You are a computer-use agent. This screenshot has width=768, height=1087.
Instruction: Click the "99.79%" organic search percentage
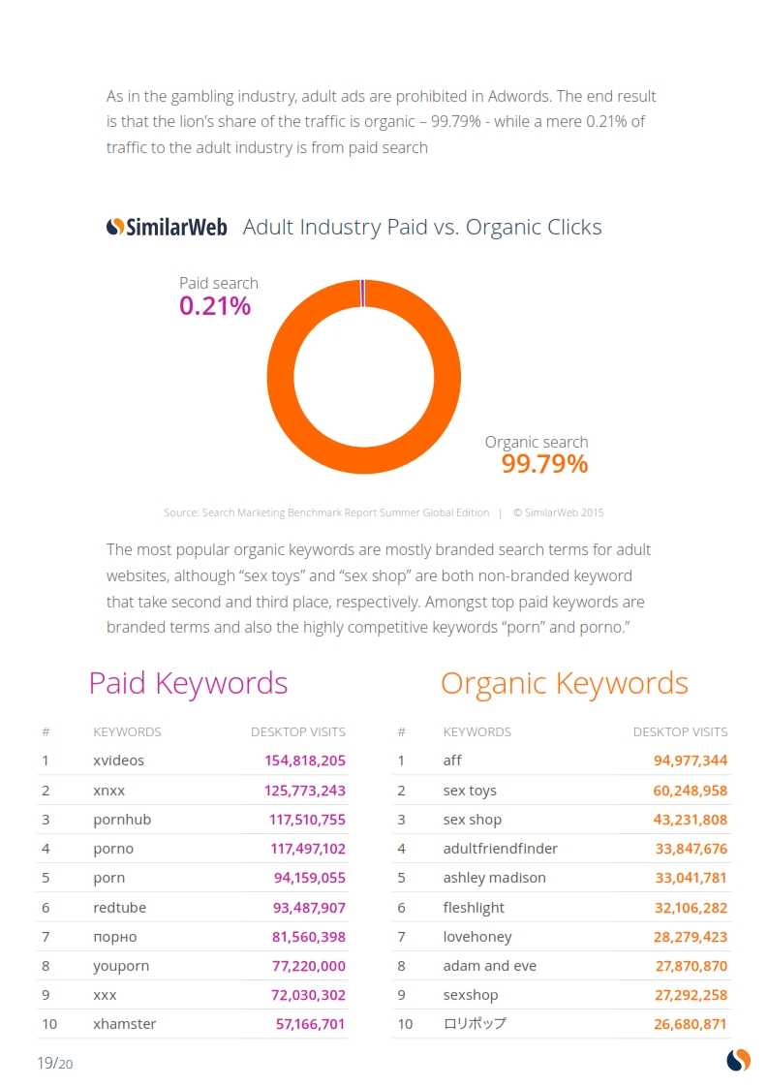(544, 464)
